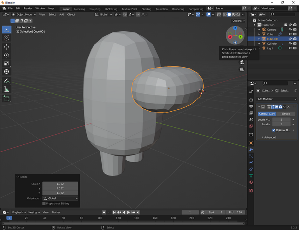Activate the Transform tool

point(7,72)
